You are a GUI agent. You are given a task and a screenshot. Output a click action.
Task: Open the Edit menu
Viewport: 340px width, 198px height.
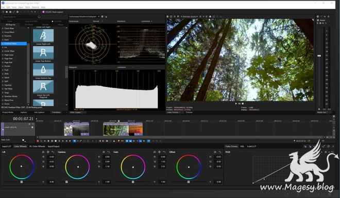coord(8,7)
